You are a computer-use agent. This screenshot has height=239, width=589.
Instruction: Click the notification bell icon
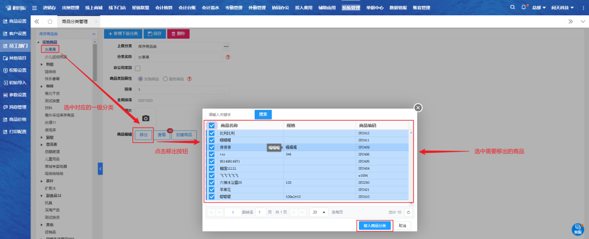click(524, 8)
